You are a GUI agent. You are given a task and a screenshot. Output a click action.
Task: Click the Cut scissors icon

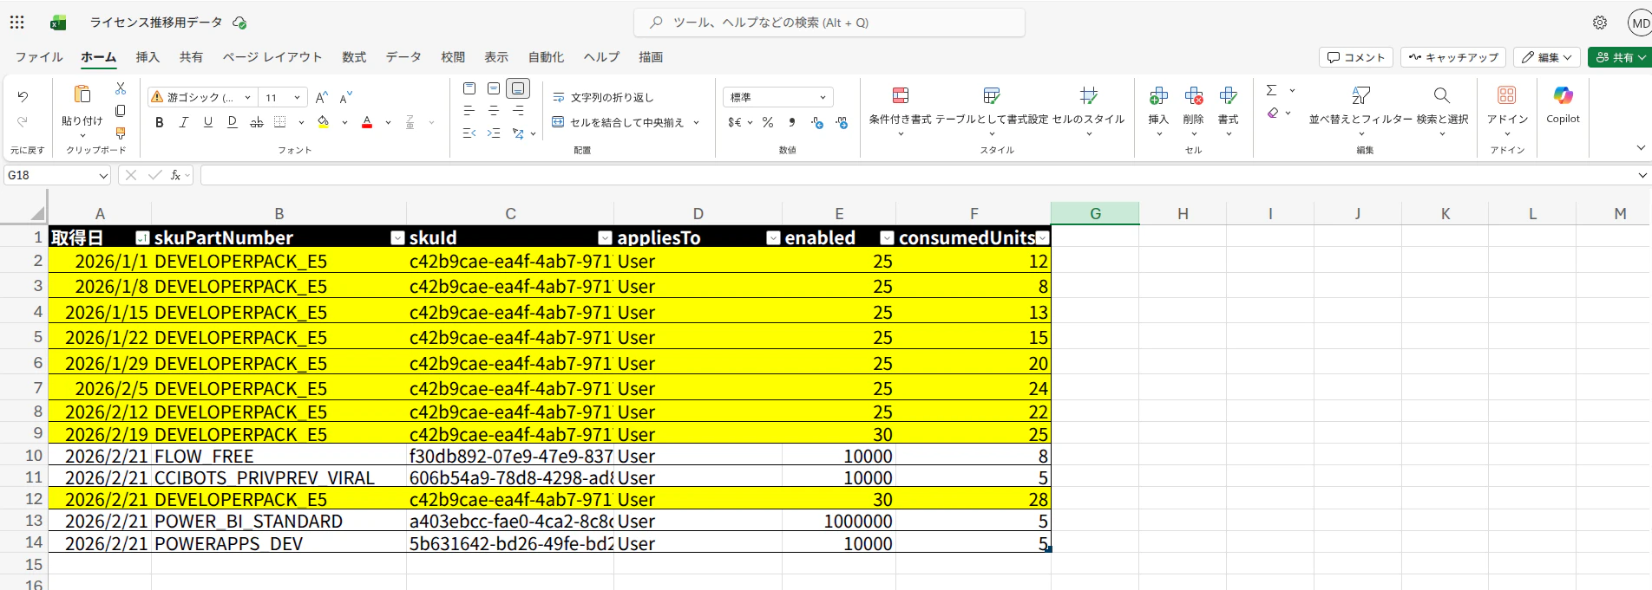pyautogui.click(x=121, y=88)
